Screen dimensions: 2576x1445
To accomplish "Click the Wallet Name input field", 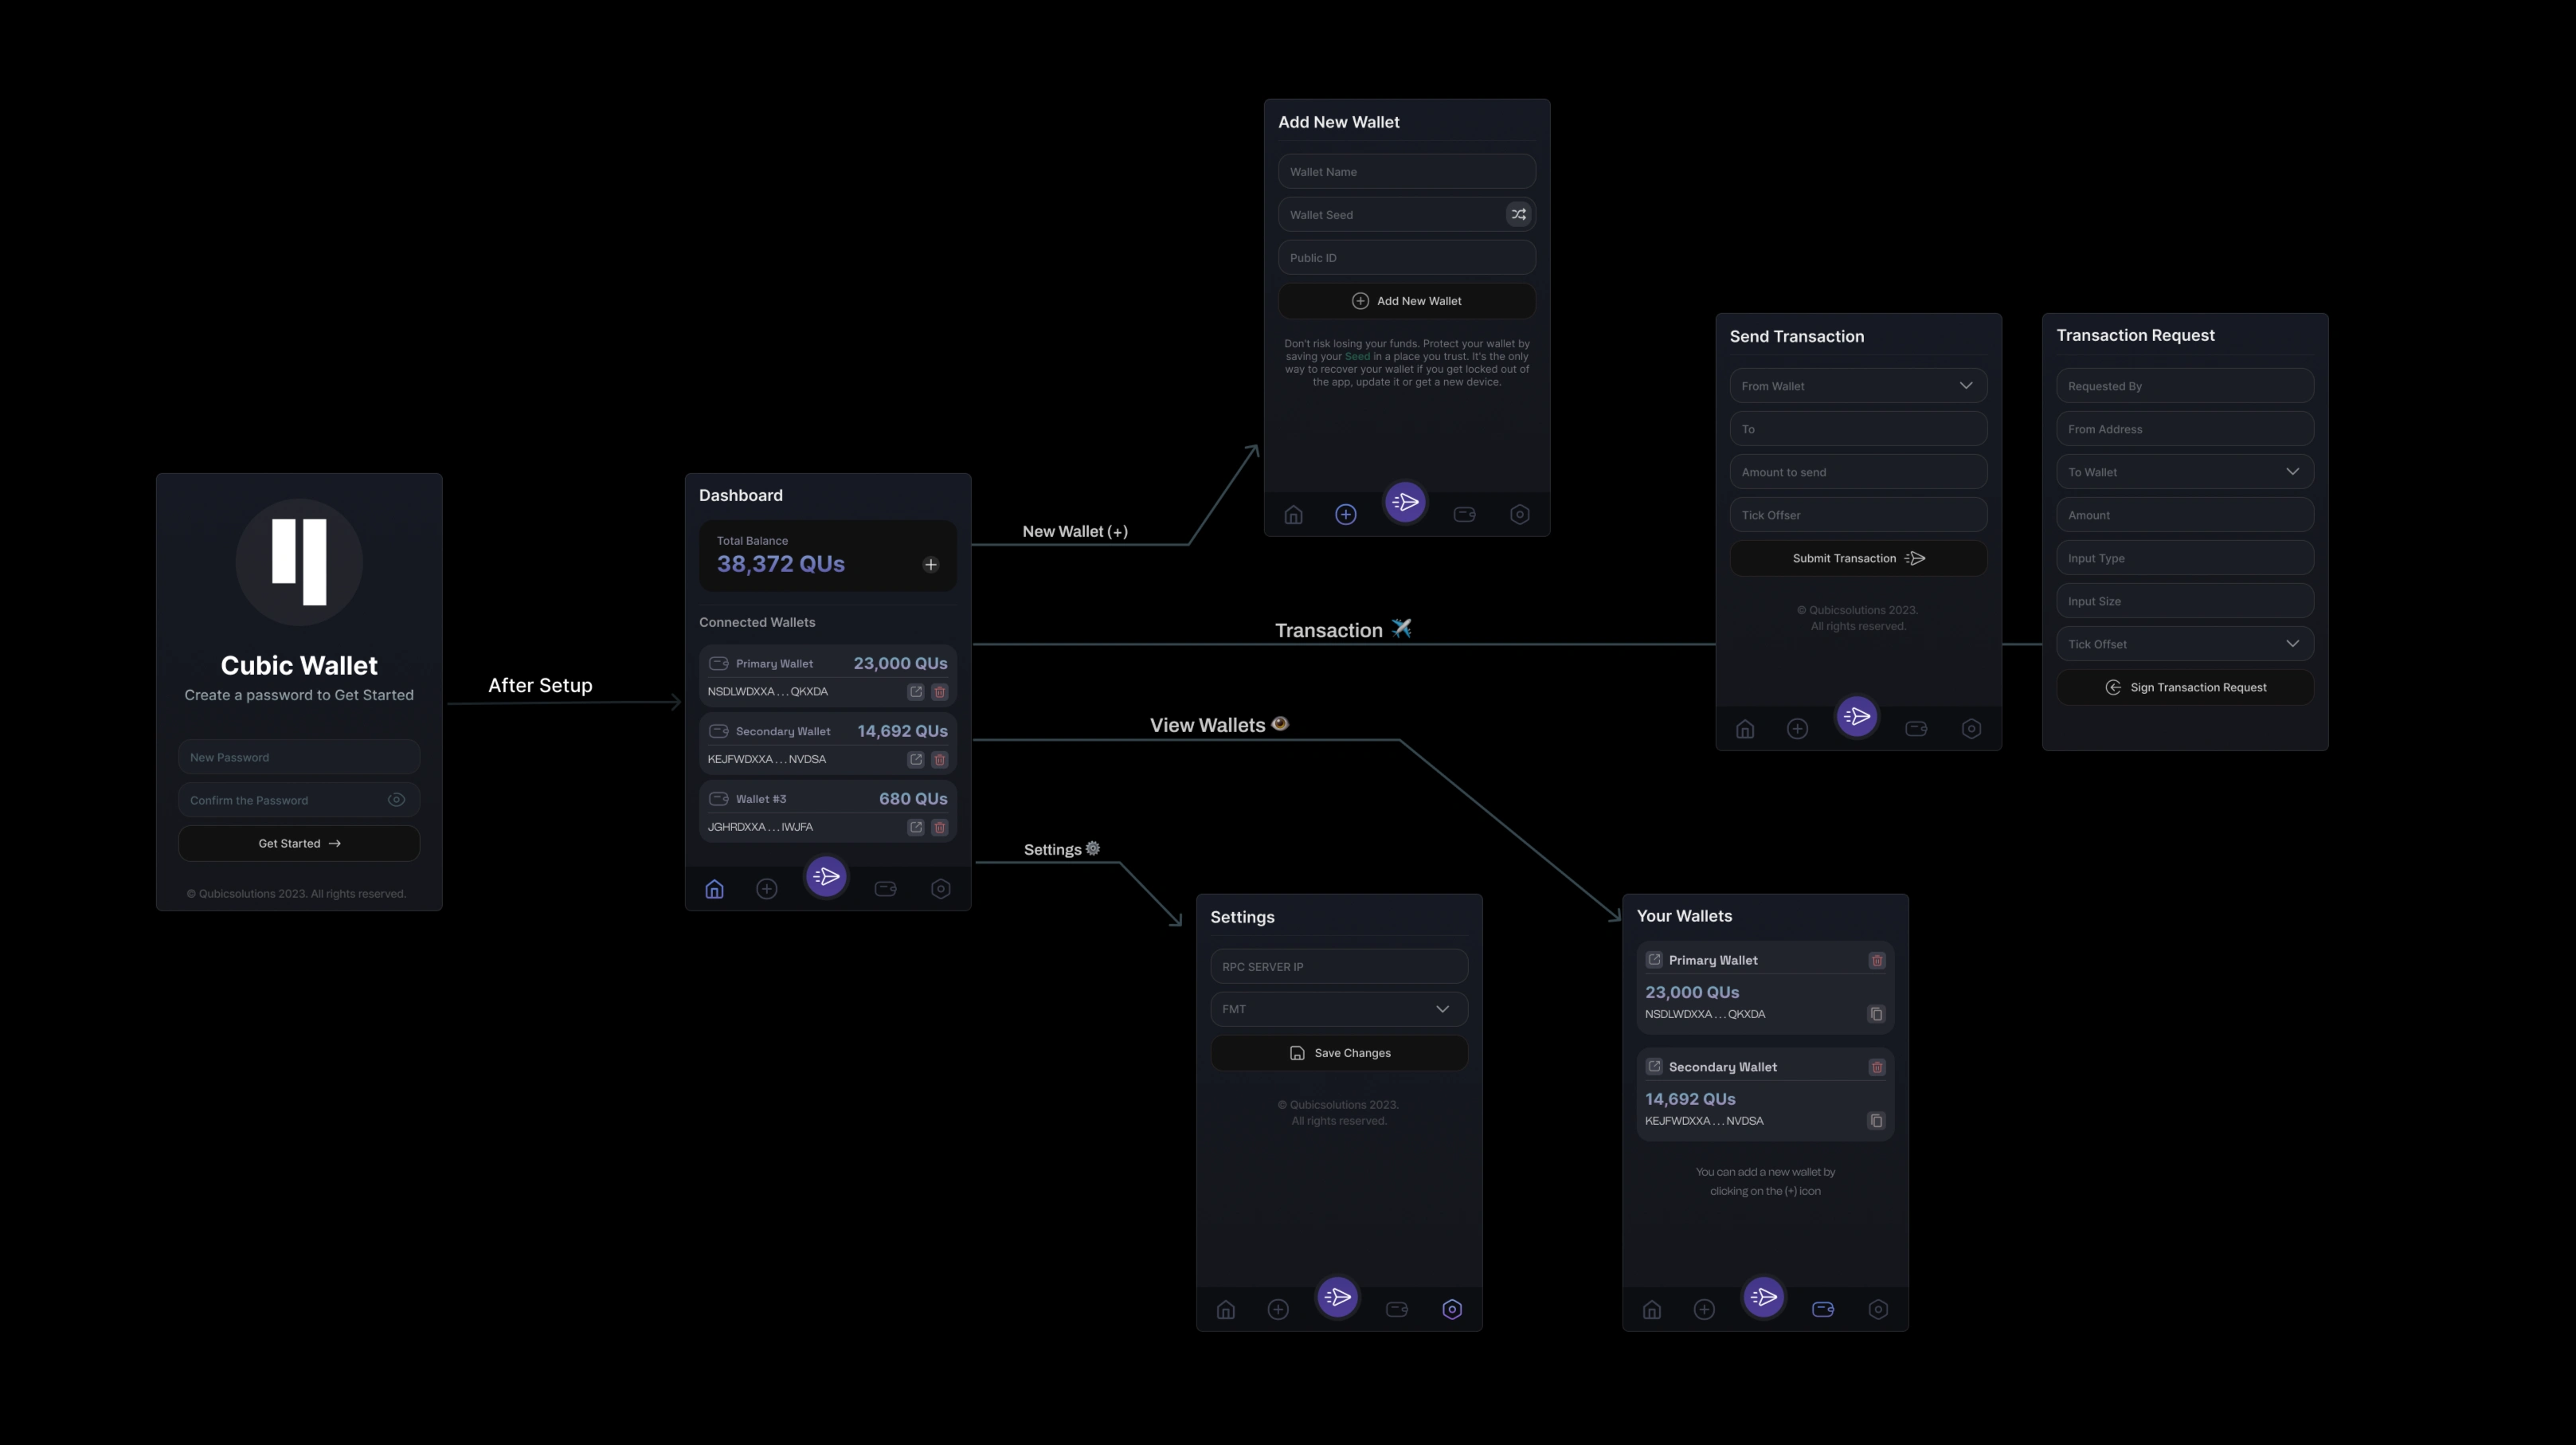I will tap(1407, 171).
